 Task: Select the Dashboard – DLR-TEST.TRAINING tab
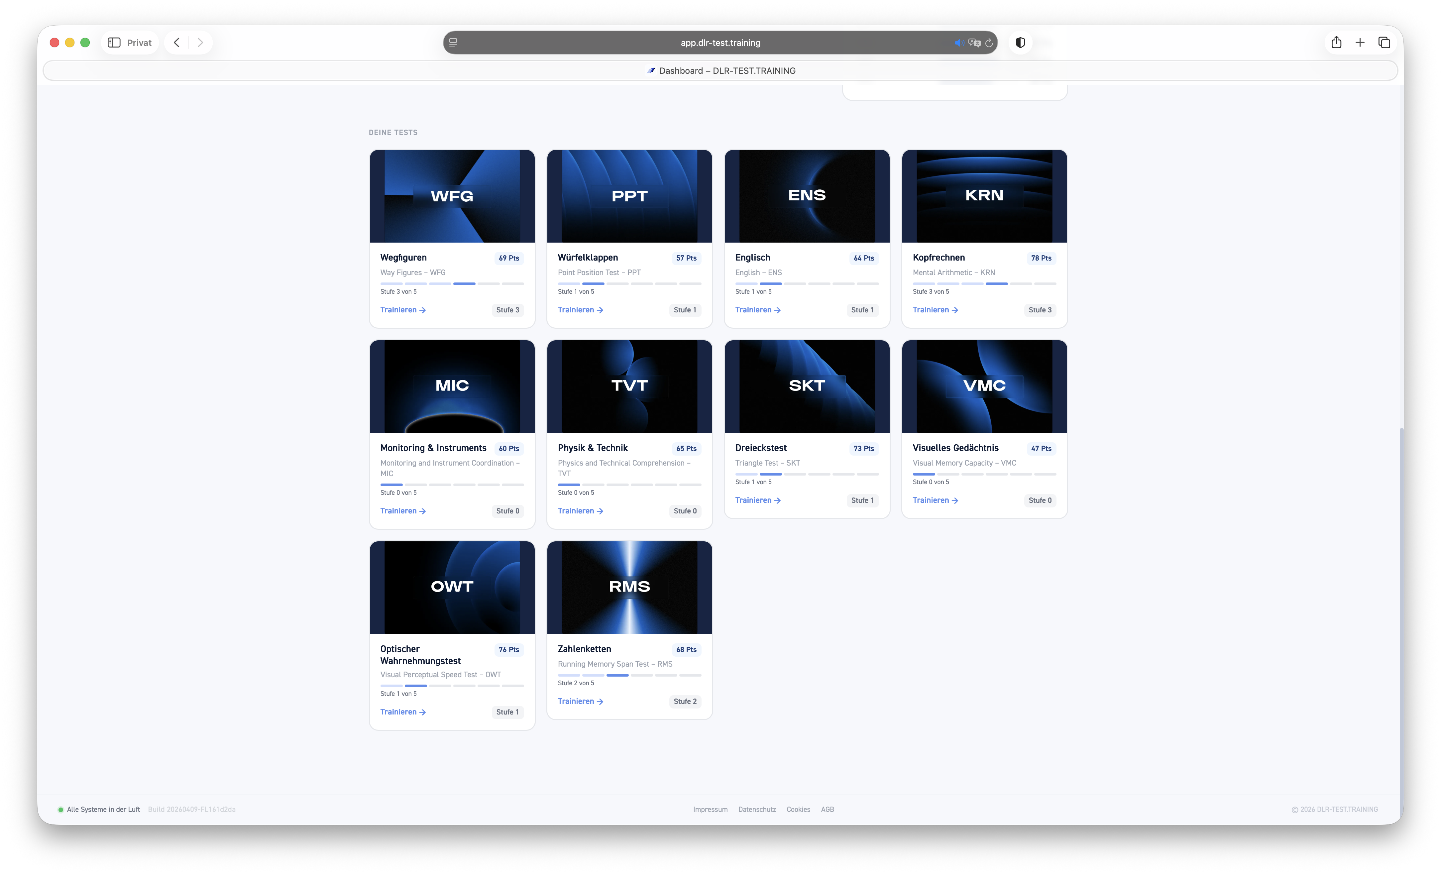tap(720, 71)
